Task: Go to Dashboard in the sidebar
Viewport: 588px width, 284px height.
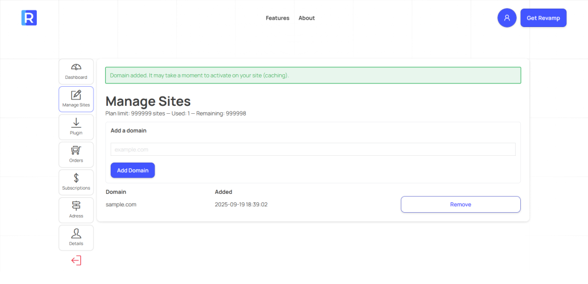Action: 76,71
